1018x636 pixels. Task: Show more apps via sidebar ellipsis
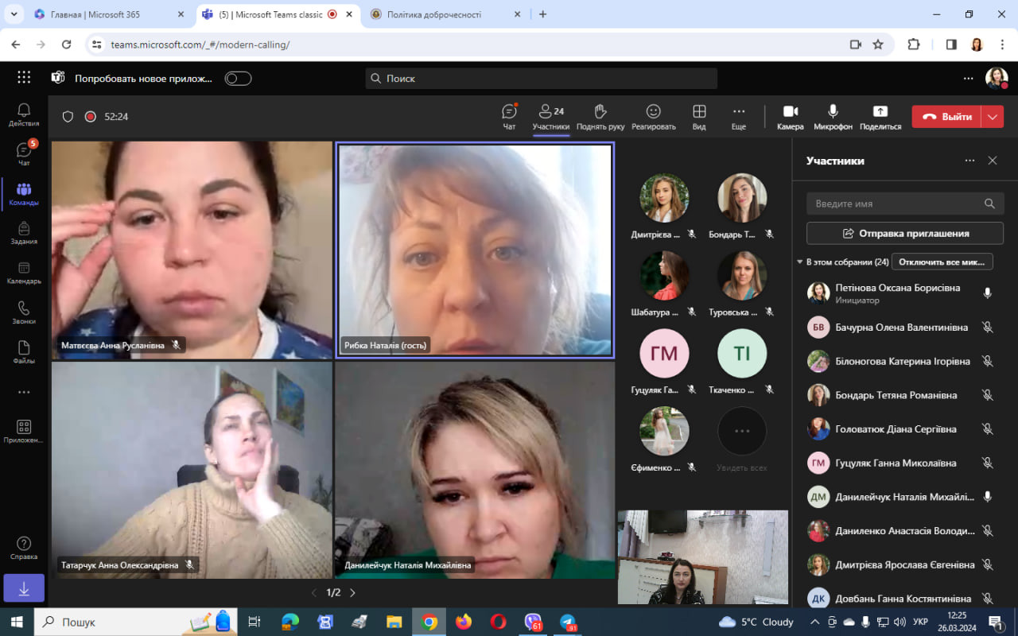pos(24,392)
